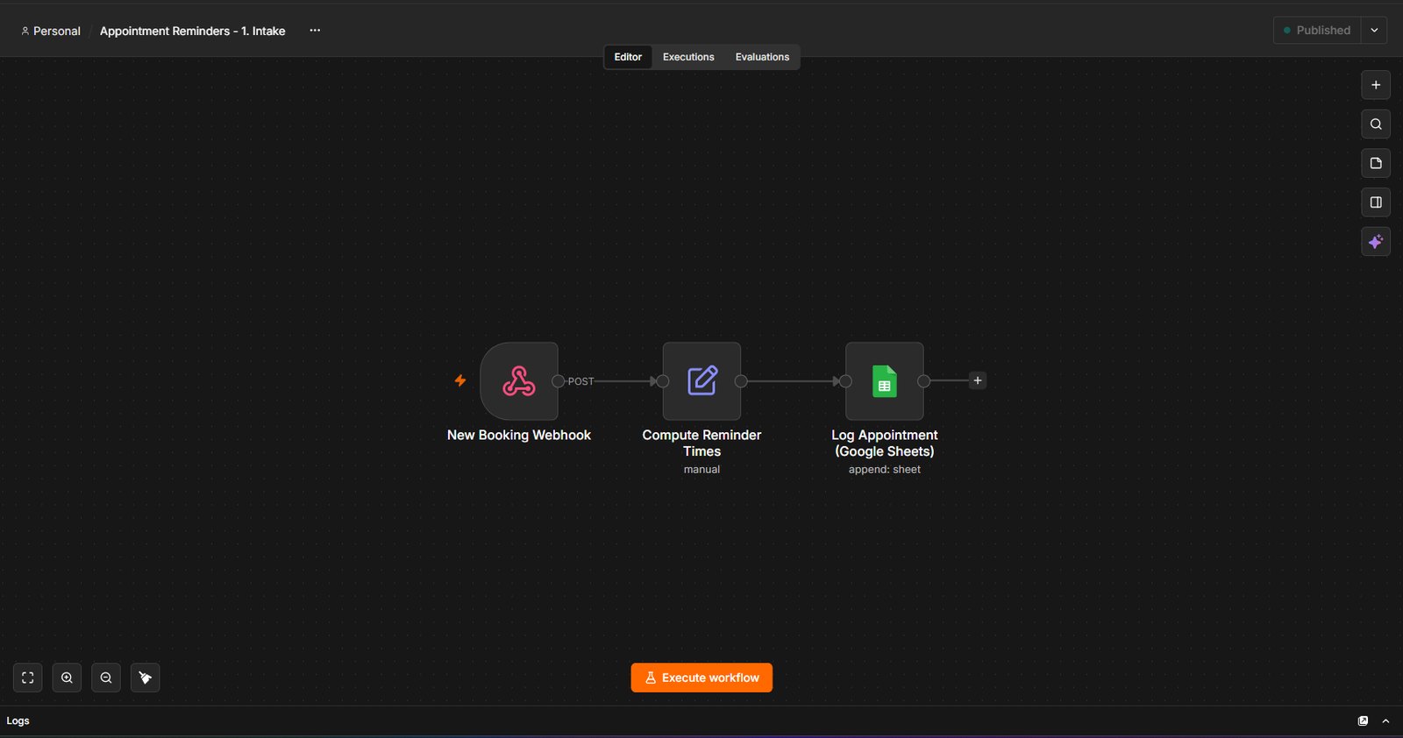Switch to the Executions tab
This screenshot has height=738, width=1403.
688,57
